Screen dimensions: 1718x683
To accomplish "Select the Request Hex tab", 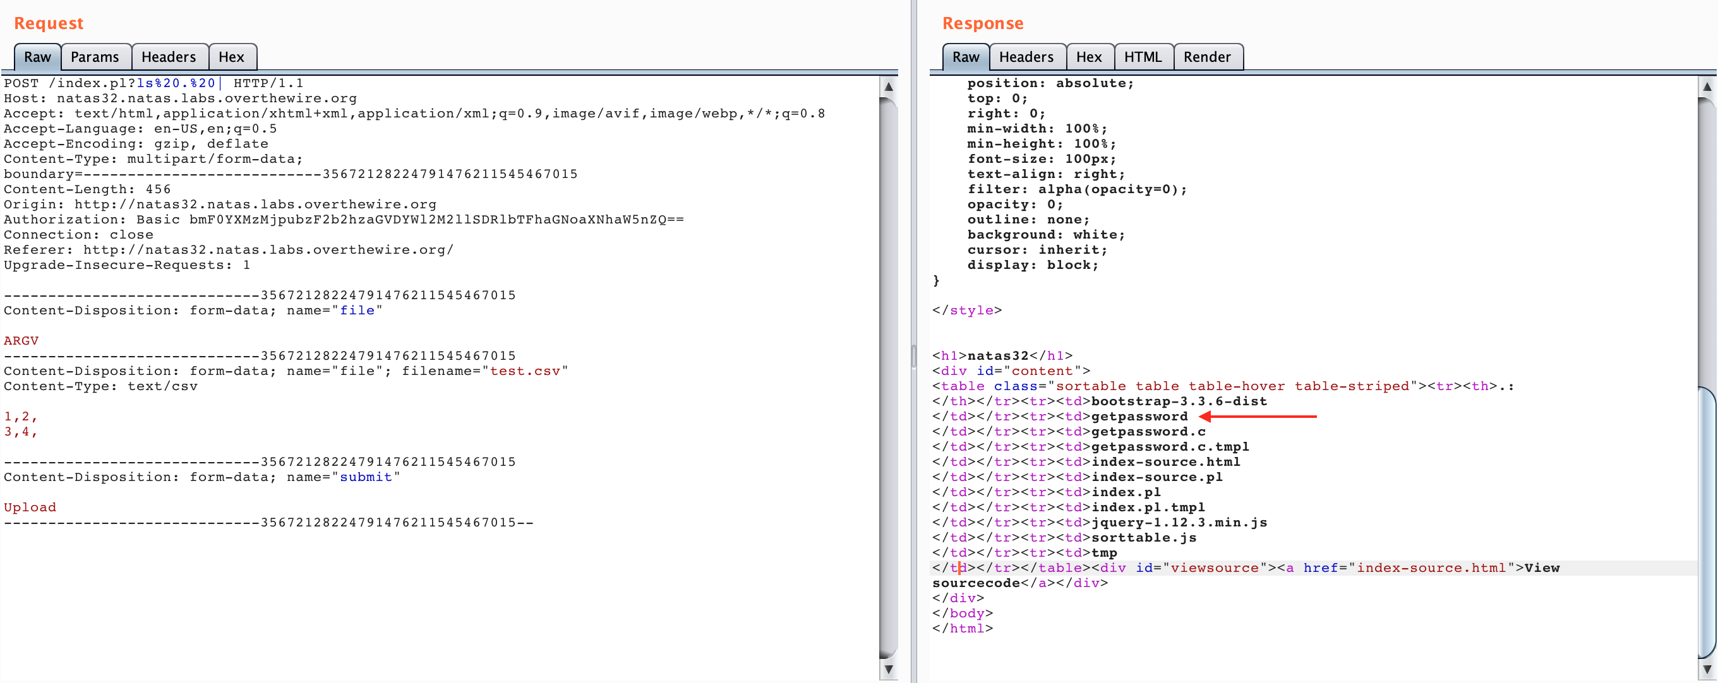I will 231,57.
